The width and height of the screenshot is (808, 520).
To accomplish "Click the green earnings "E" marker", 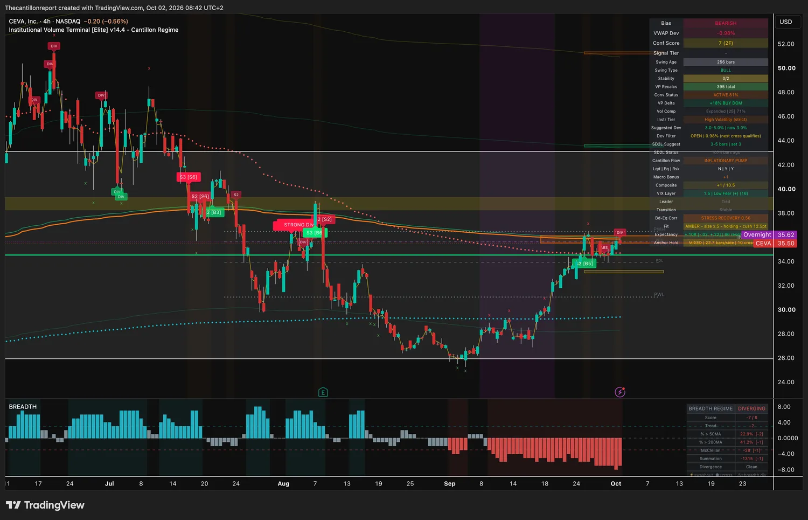I will pyautogui.click(x=323, y=392).
